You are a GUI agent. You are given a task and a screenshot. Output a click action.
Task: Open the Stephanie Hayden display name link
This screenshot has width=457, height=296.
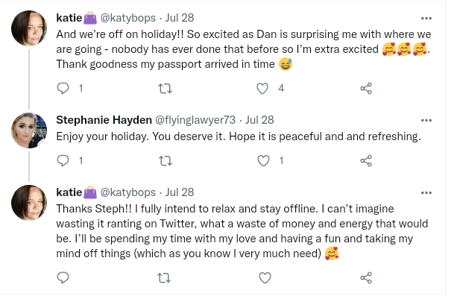click(104, 120)
